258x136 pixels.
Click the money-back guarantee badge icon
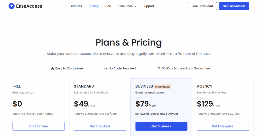(159, 69)
